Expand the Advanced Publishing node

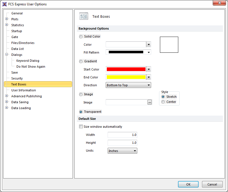[7, 96]
